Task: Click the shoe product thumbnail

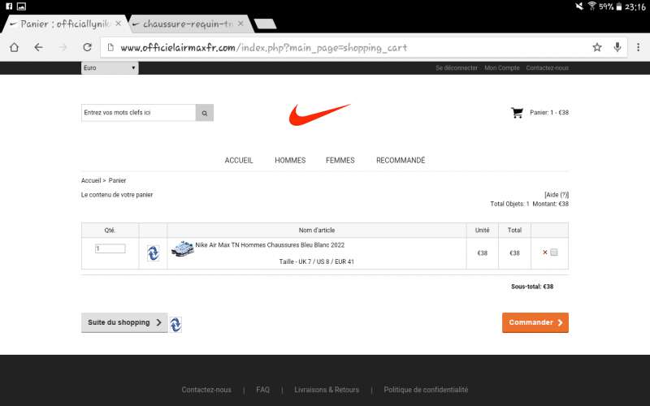Action: (x=182, y=248)
